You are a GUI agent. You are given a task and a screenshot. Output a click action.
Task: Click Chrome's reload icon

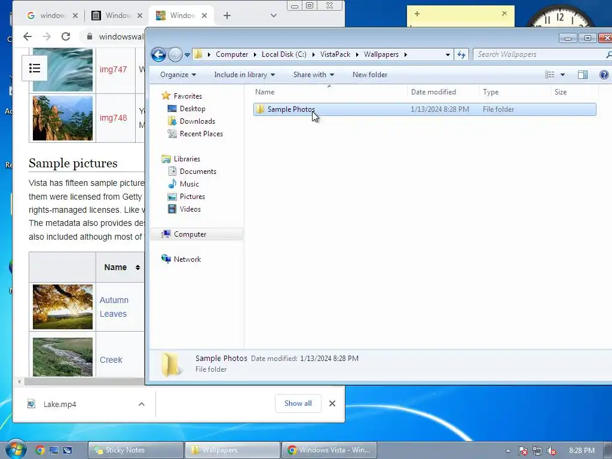(x=66, y=36)
